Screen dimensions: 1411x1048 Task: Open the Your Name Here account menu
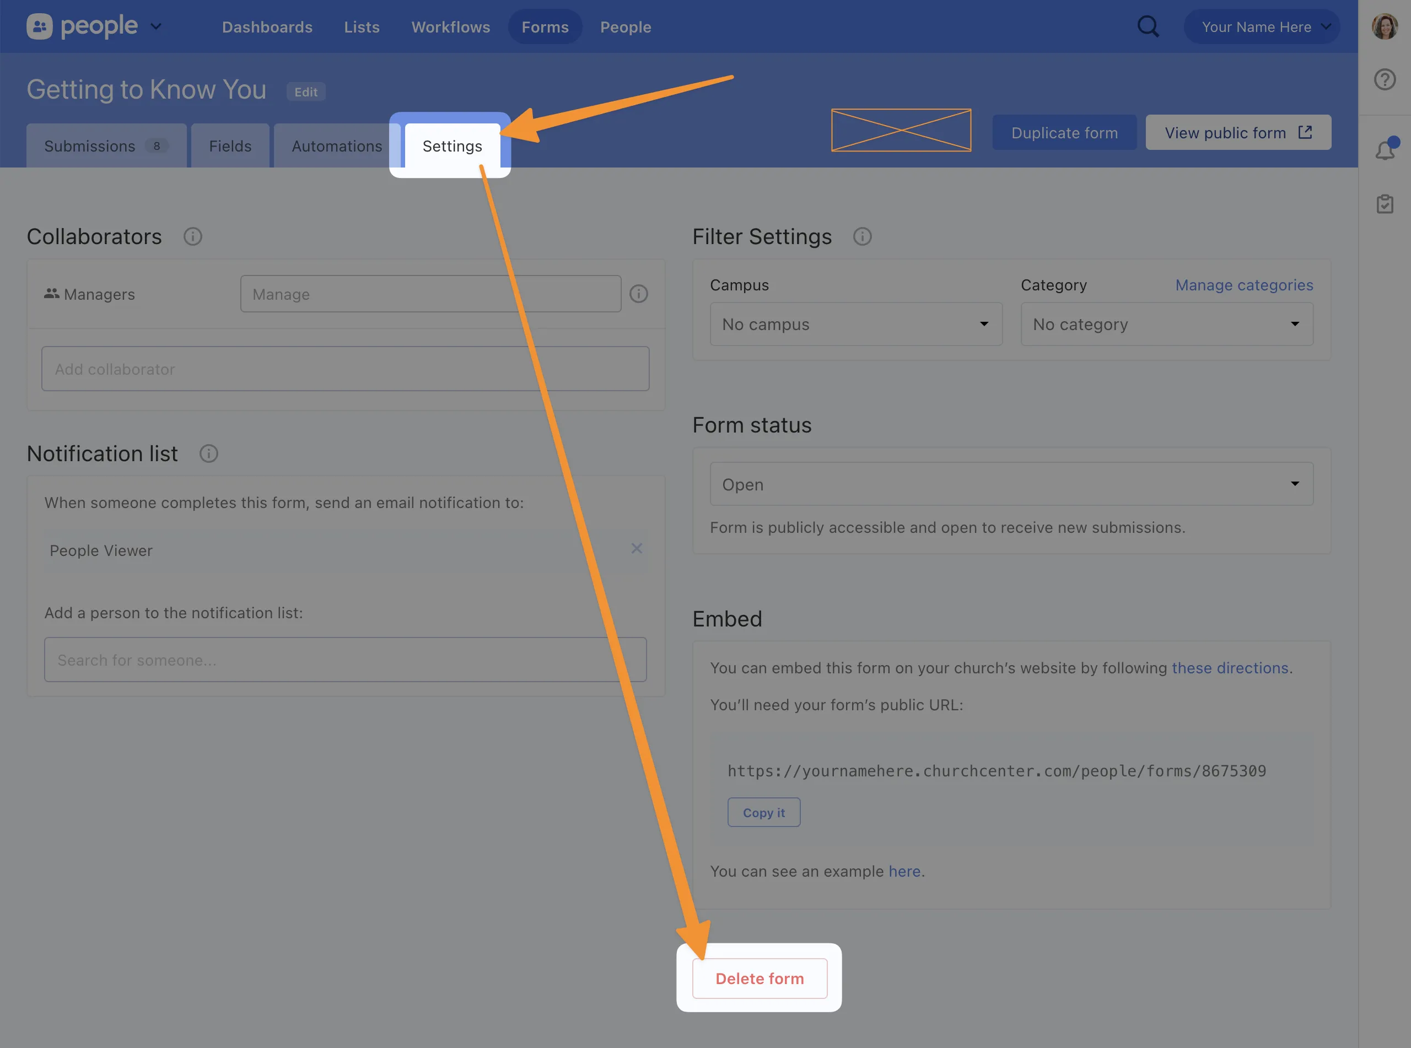[1261, 26]
